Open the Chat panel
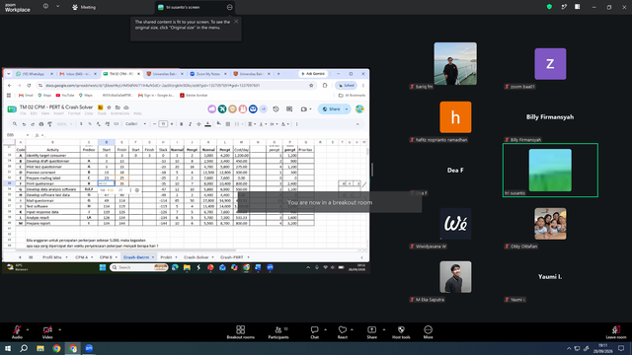This screenshot has width=632, height=355. pyautogui.click(x=314, y=332)
